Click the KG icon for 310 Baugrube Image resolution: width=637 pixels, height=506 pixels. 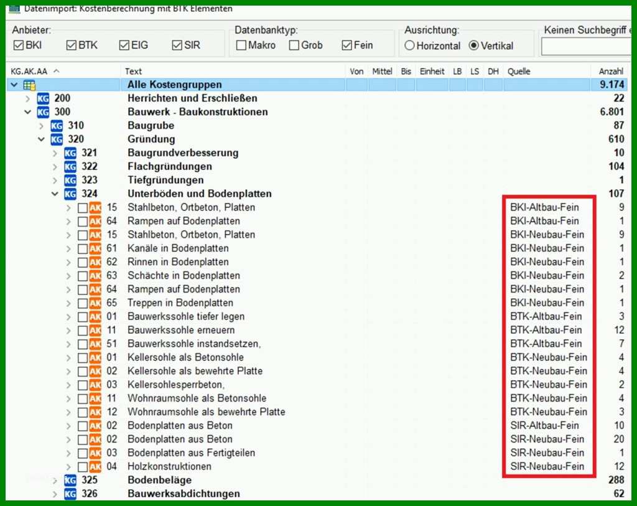point(57,126)
